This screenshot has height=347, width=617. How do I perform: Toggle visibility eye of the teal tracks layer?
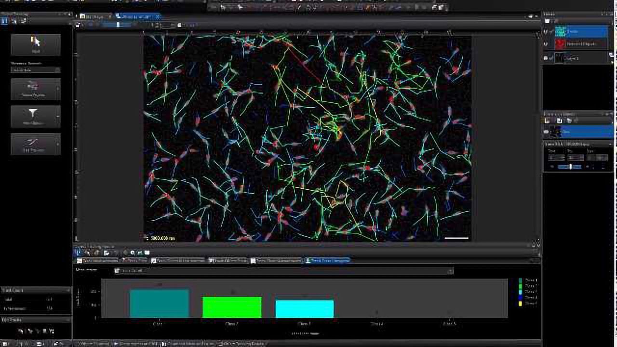click(547, 32)
